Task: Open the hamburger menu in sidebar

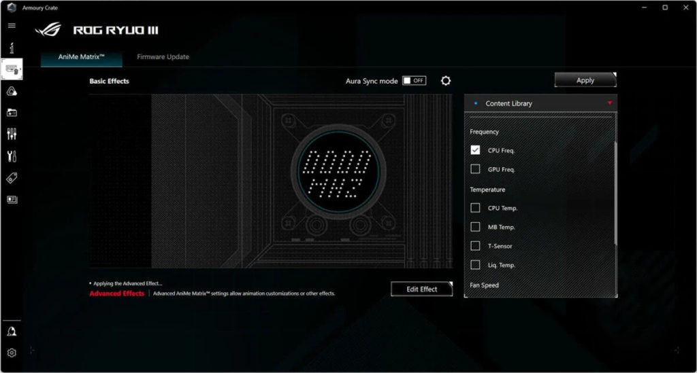Action: [x=12, y=26]
